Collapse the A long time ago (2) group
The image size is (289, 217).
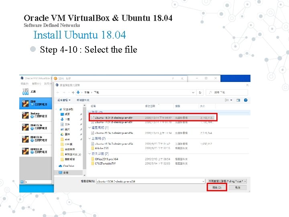pos(90,154)
